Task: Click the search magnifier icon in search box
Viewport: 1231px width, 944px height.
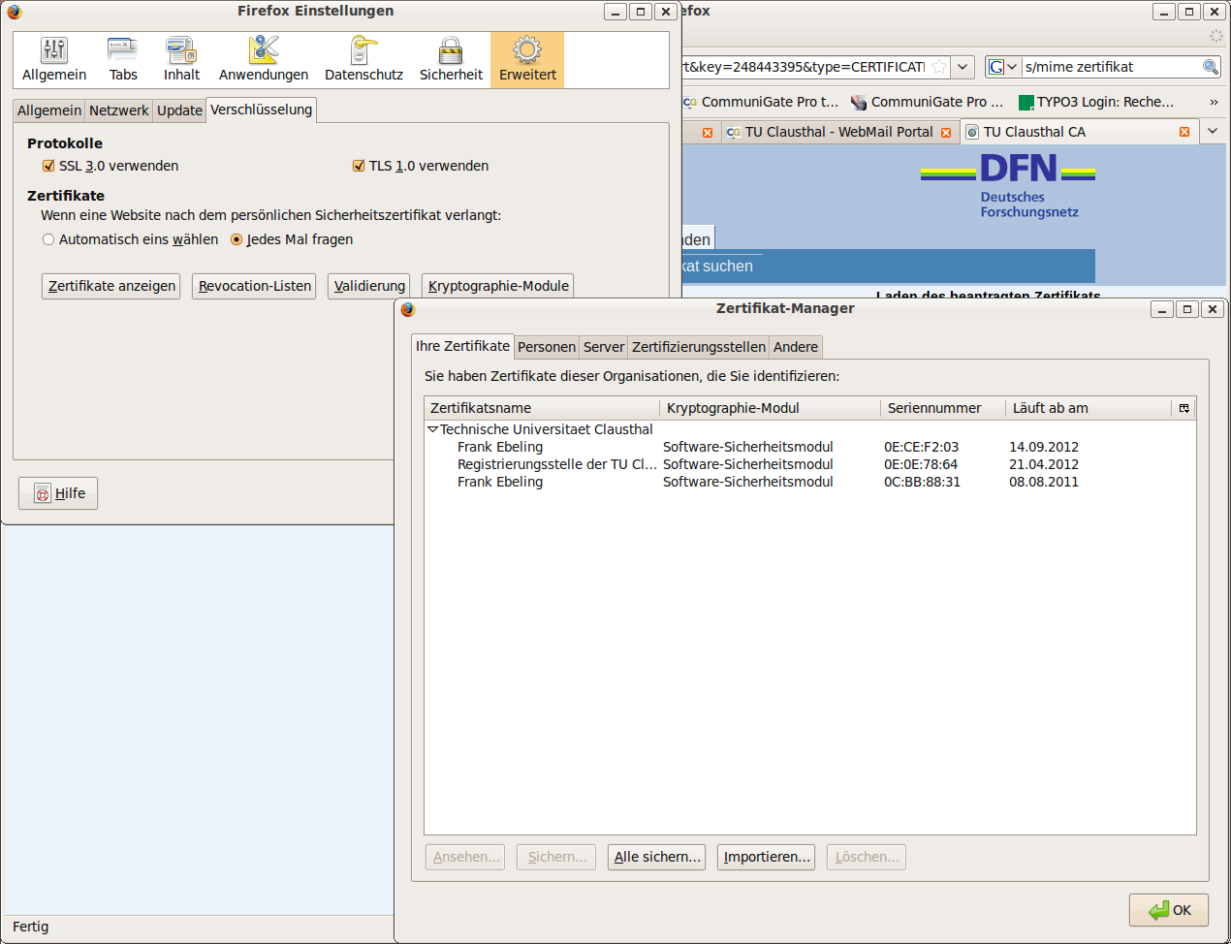Action: [1210, 67]
